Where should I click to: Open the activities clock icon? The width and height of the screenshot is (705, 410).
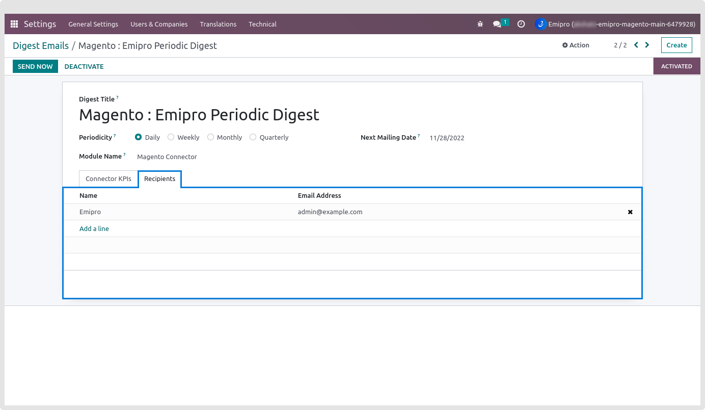coord(521,24)
